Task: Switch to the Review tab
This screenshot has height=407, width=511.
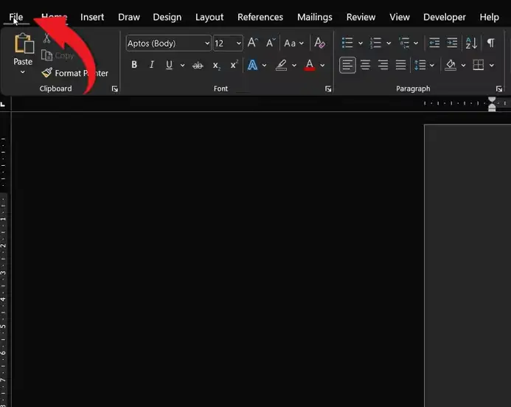Action: pyautogui.click(x=361, y=17)
